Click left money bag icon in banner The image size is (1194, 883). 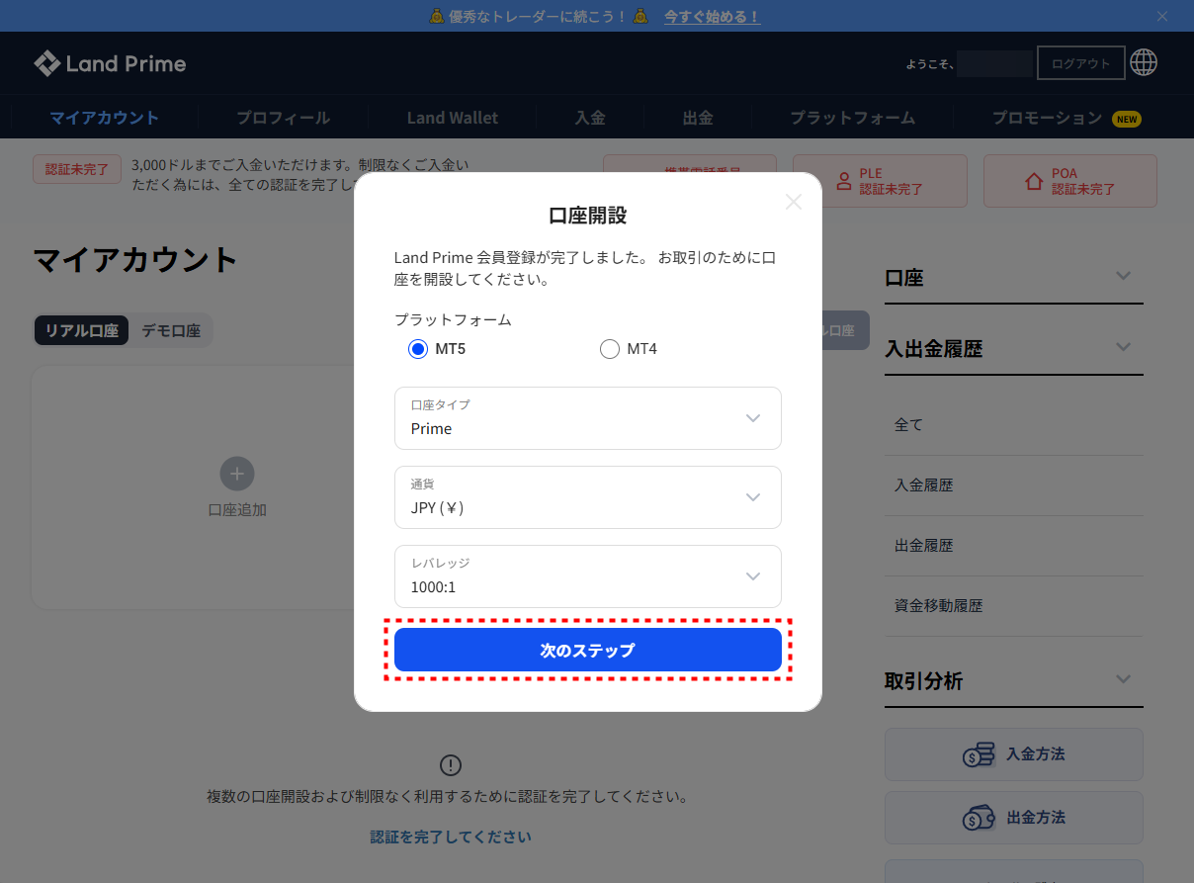437,17
